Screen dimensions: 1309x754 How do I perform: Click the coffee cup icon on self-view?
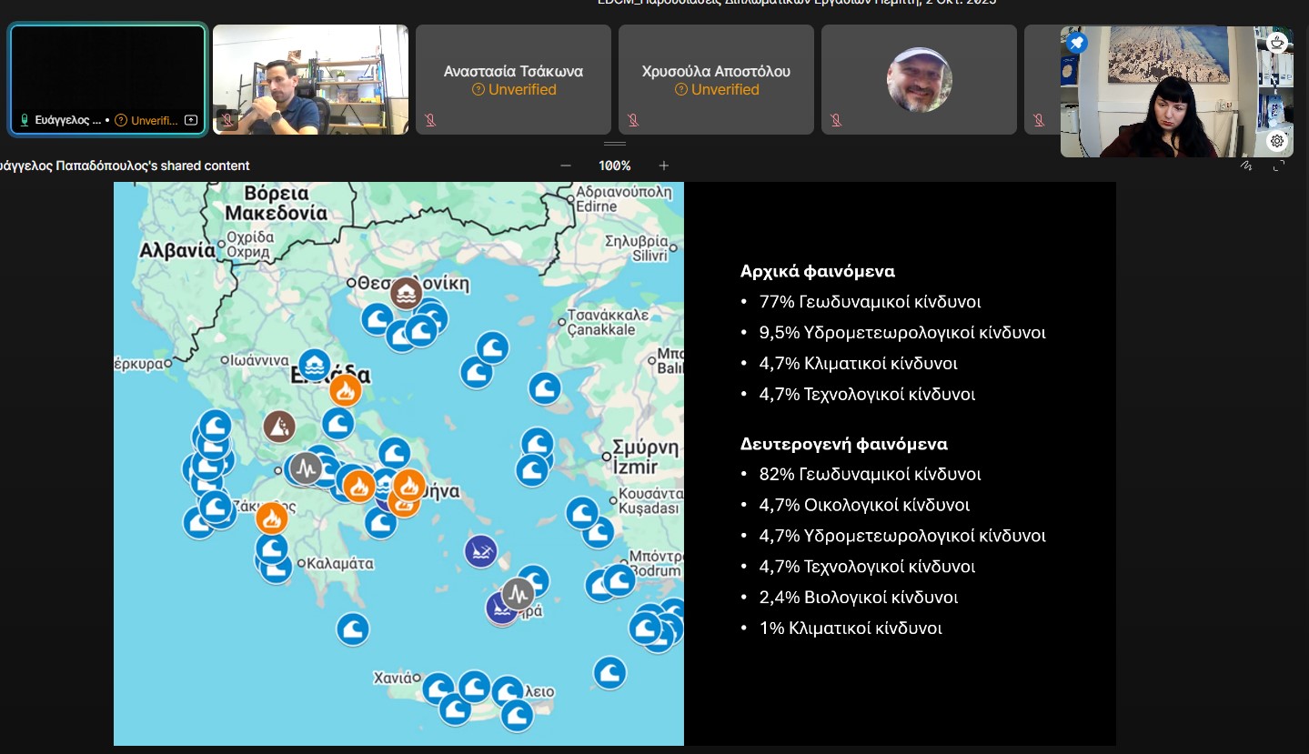point(1277,43)
